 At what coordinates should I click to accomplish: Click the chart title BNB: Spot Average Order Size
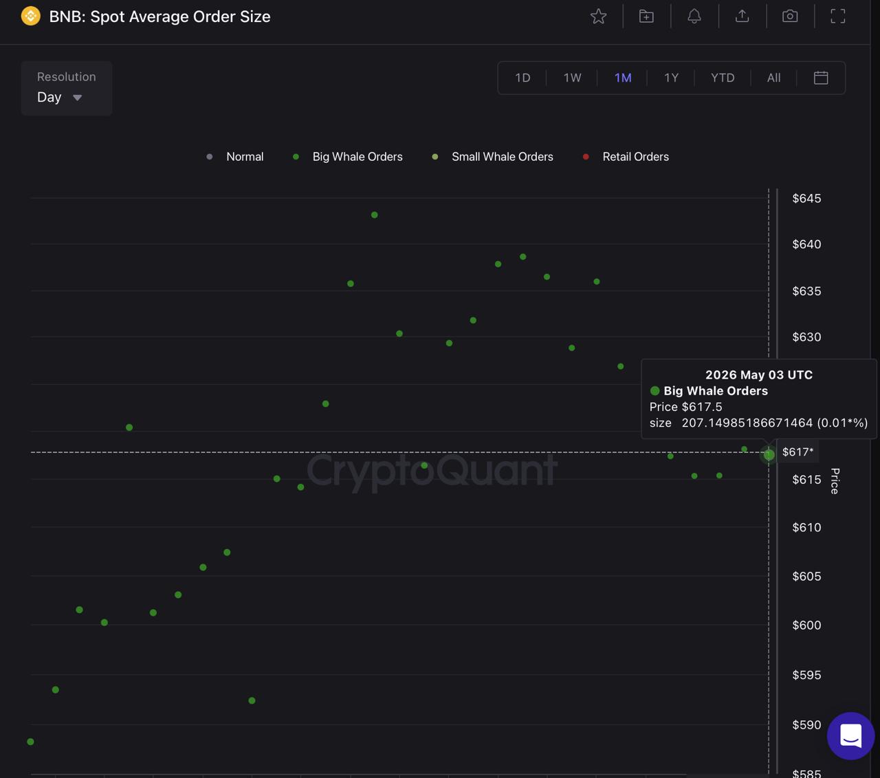tap(159, 16)
